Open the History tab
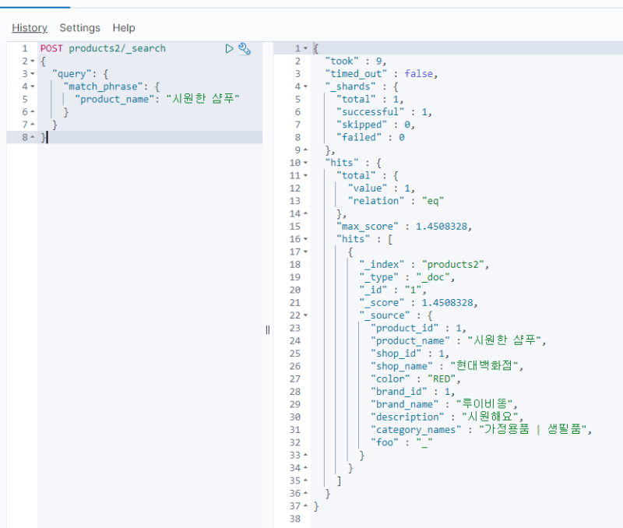This screenshot has height=528, width=623. pyautogui.click(x=30, y=28)
